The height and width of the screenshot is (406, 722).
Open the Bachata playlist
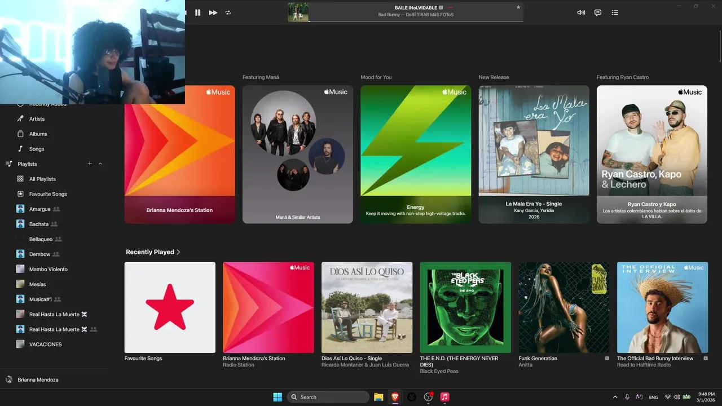pos(39,224)
